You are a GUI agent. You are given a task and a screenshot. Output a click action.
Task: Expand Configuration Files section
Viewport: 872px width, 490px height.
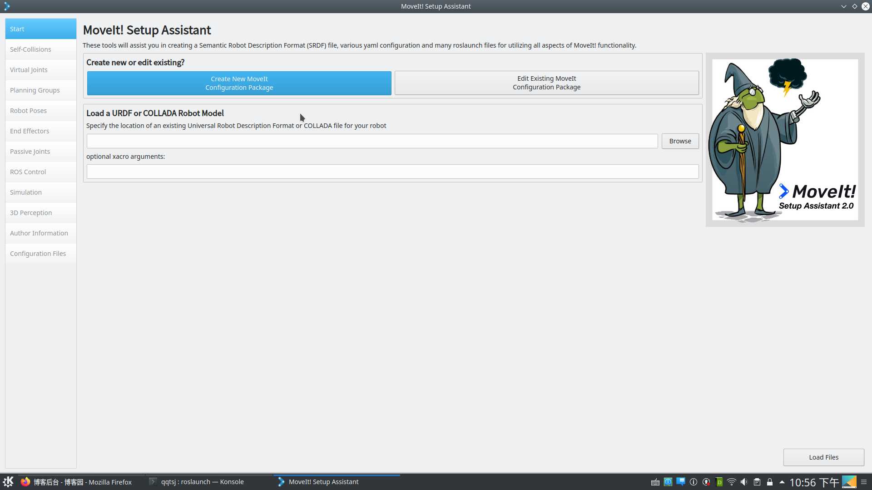pos(38,252)
